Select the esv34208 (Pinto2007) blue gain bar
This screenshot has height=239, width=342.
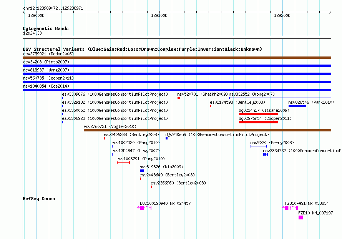pyautogui.click(x=177, y=66)
